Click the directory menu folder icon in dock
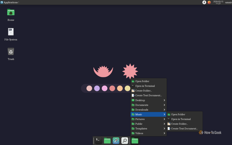 [x=135, y=141]
